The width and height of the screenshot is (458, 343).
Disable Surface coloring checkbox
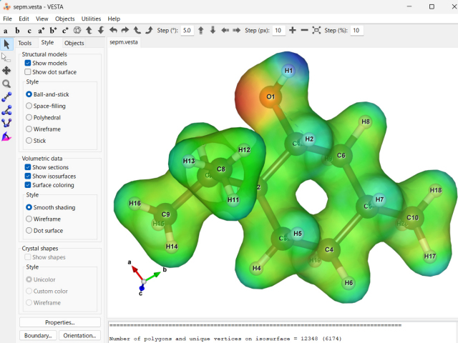point(28,185)
